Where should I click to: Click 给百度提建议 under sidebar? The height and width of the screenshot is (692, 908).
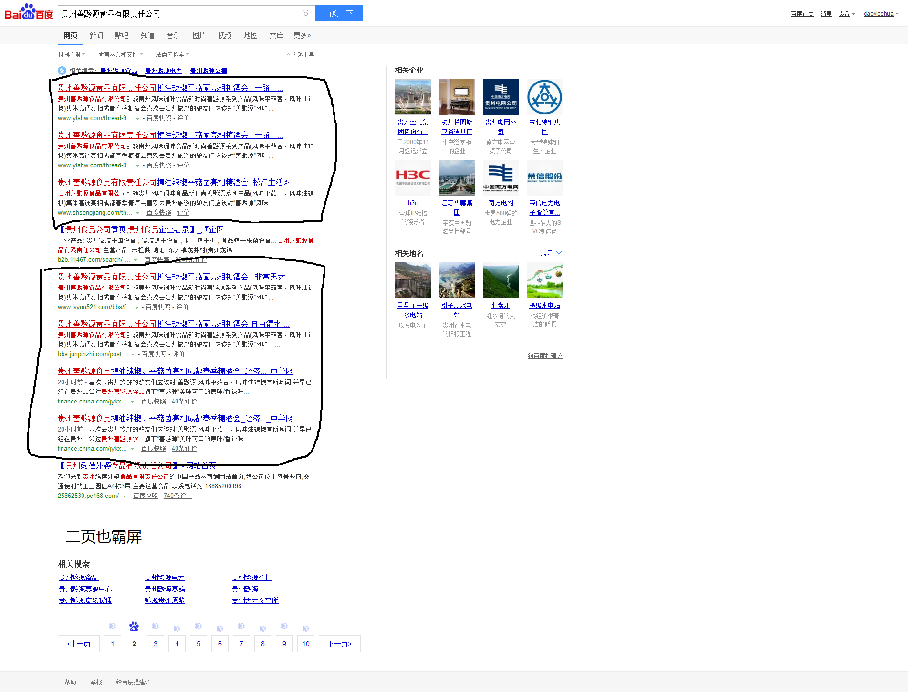pos(545,356)
